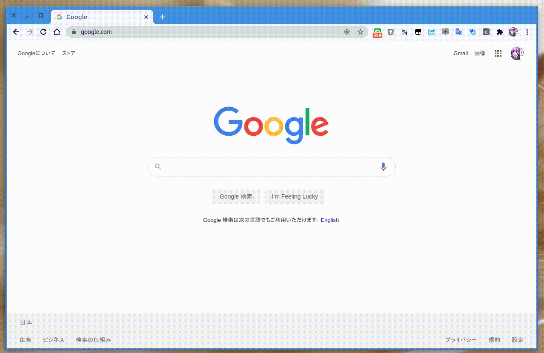Minimize the browser window

click(x=27, y=16)
